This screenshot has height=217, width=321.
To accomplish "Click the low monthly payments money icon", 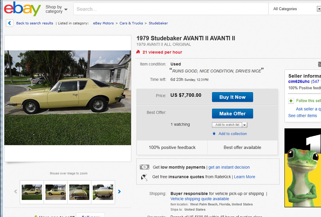I will [x=145, y=167].
